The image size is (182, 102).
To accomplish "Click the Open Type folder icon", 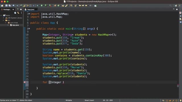I will click(x=63, y=6).
